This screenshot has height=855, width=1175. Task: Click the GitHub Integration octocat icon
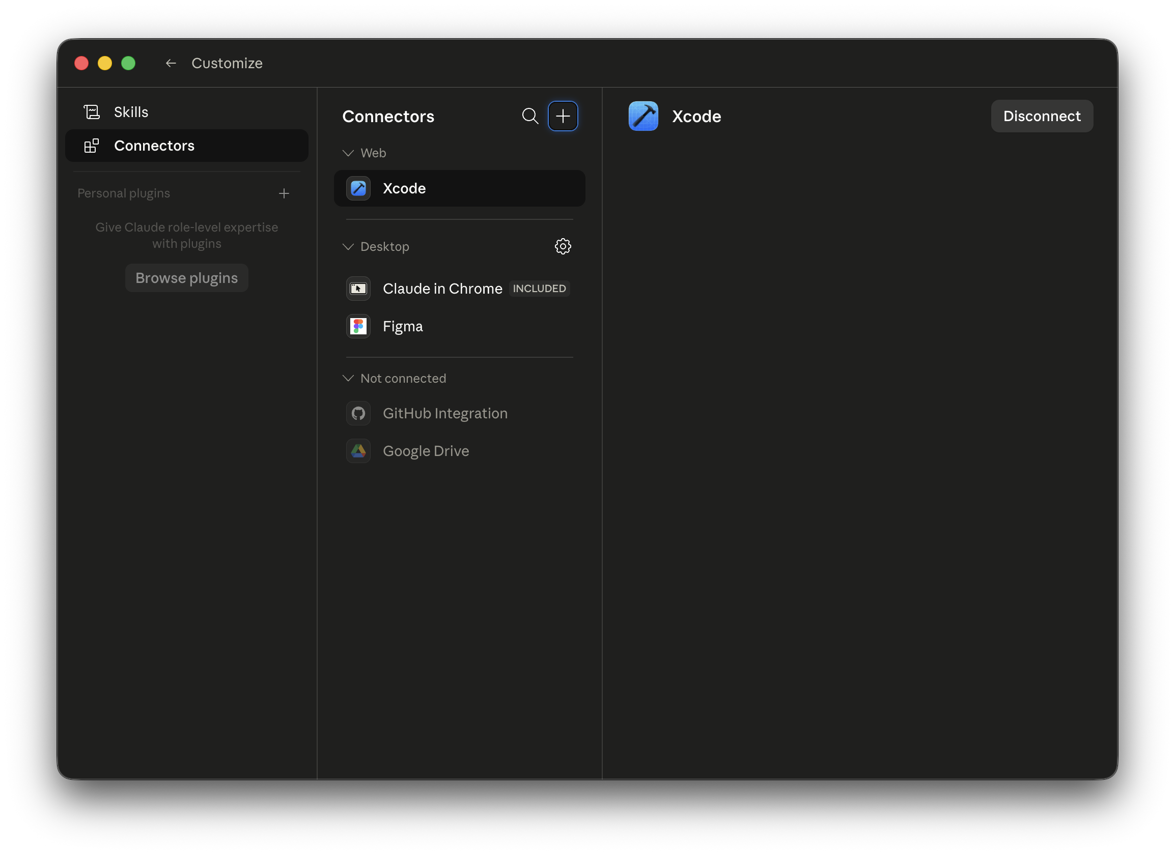(x=358, y=413)
